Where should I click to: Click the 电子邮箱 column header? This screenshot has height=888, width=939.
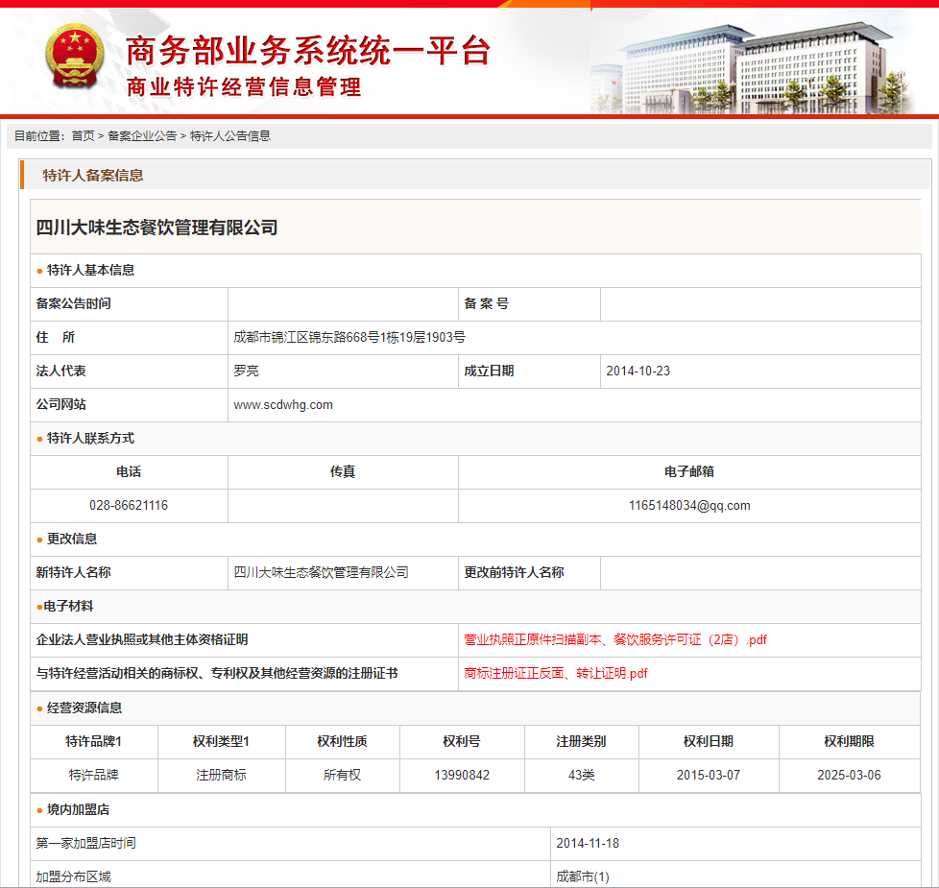coord(689,472)
